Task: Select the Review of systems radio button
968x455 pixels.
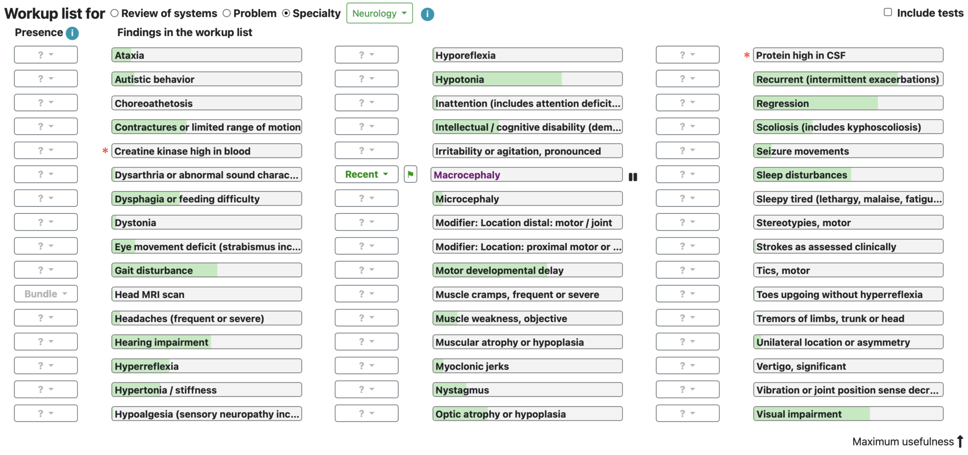Action: pyautogui.click(x=114, y=13)
